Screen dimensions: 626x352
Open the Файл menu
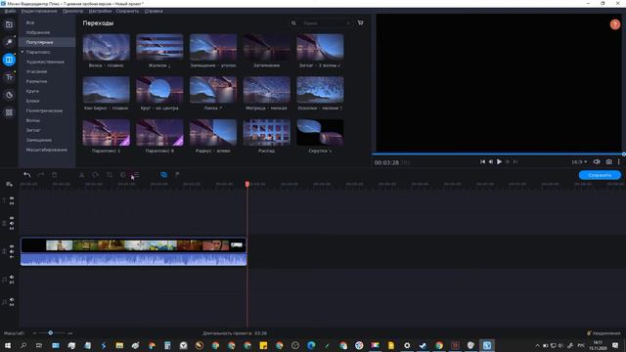10,11
